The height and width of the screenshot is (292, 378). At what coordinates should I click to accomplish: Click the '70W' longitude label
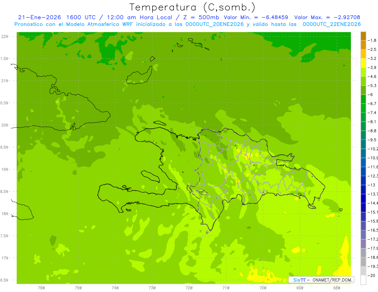coord(263,288)
